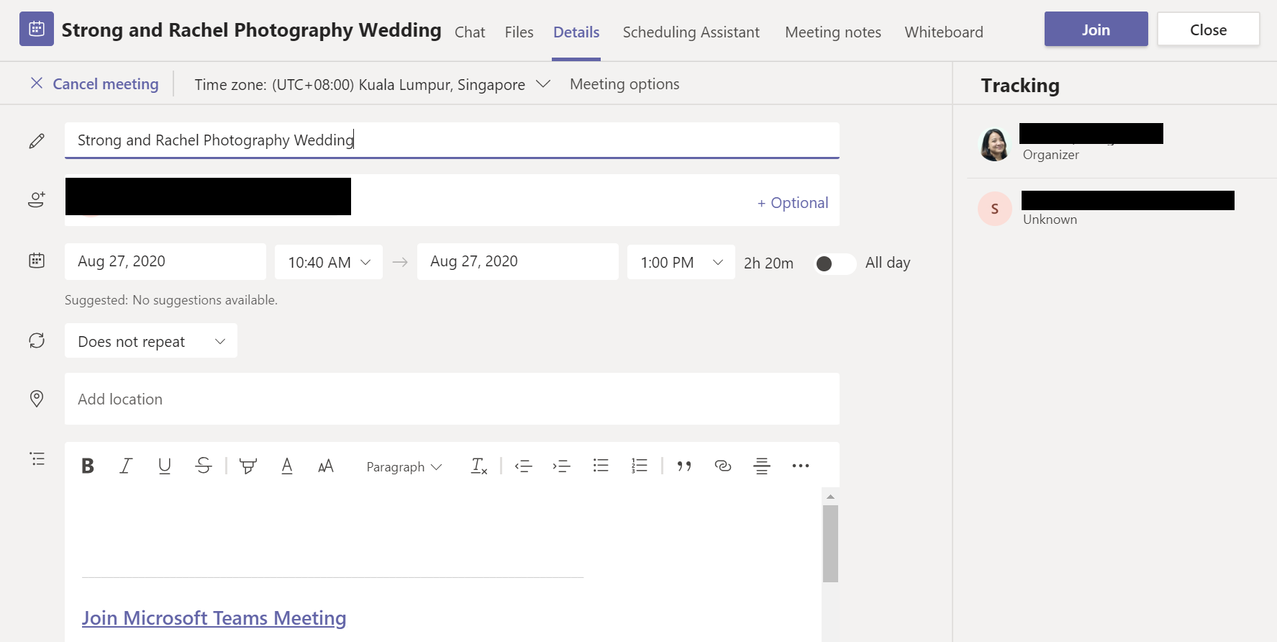Insert a bulleted list
Image resolution: width=1277 pixels, height=642 pixels.
(x=601, y=466)
